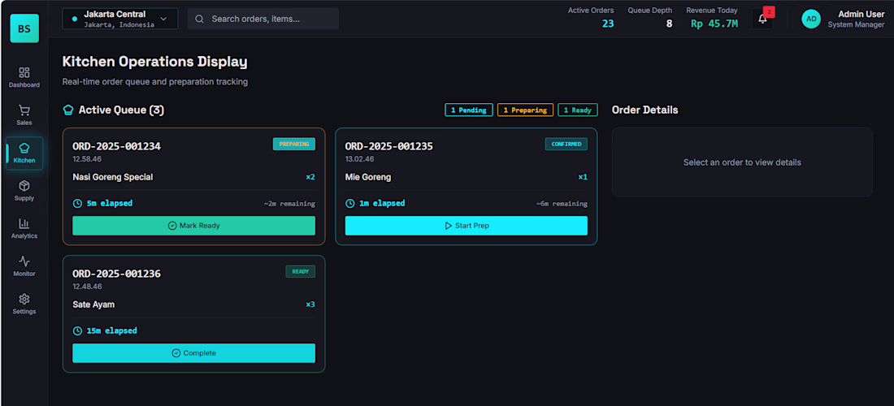Click the ~6m remaining estimate
Viewport: 894px width, 406px height.
[x=562, y=203]
